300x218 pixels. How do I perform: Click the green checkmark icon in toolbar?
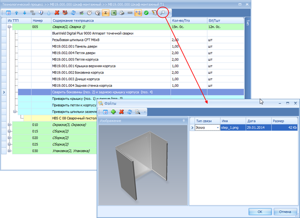pyautogui.click(x=146, y=13)
